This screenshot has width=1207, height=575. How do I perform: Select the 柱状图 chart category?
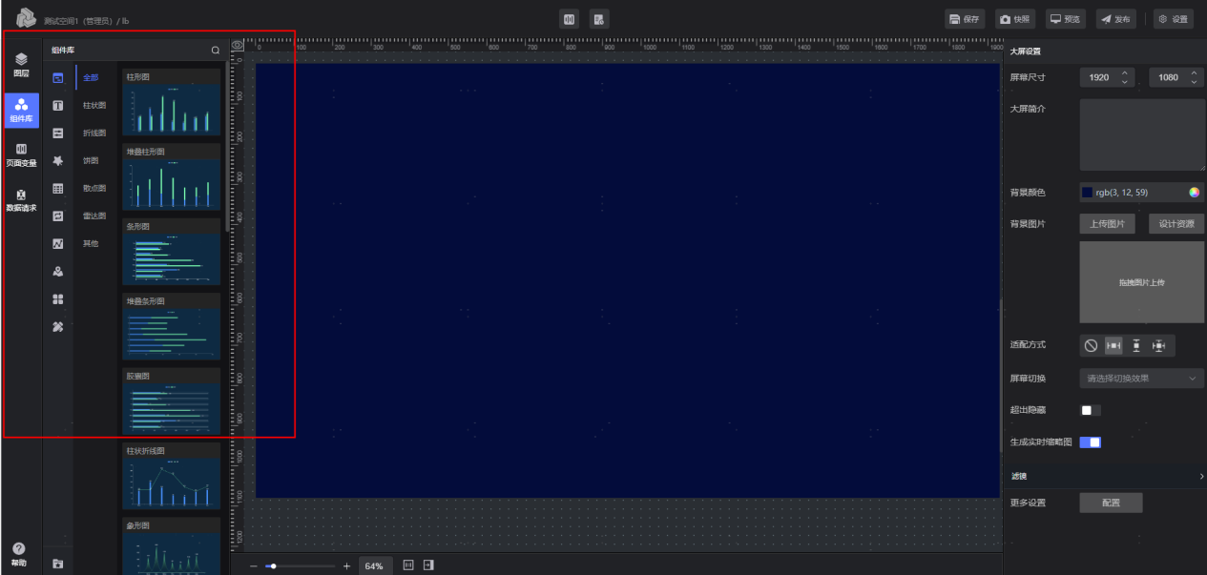94,106
